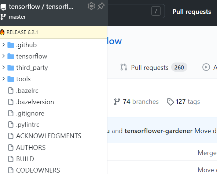217x174 pixels.
Task: Open the 74 branches link
Action: [136, 102]
